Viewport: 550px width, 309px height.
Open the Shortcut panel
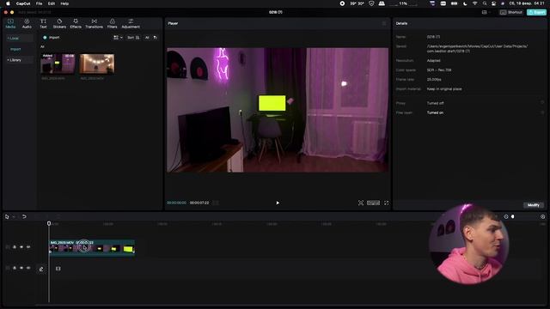tap(511, 12)
